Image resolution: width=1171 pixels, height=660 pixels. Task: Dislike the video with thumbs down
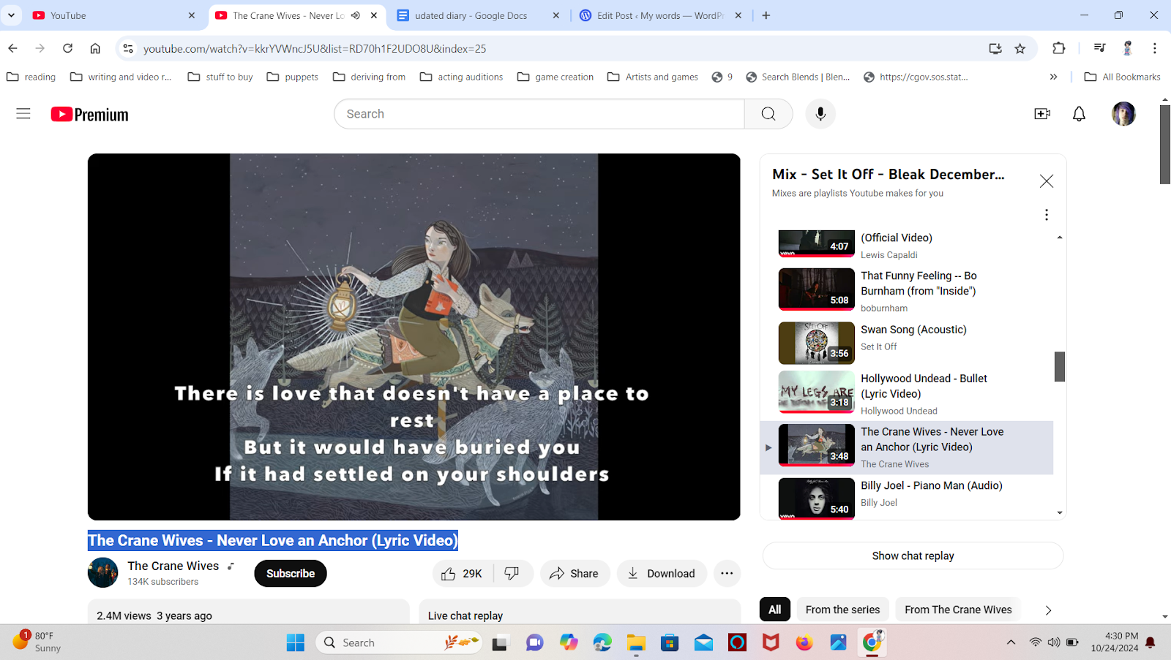click(x=512, y=574)
